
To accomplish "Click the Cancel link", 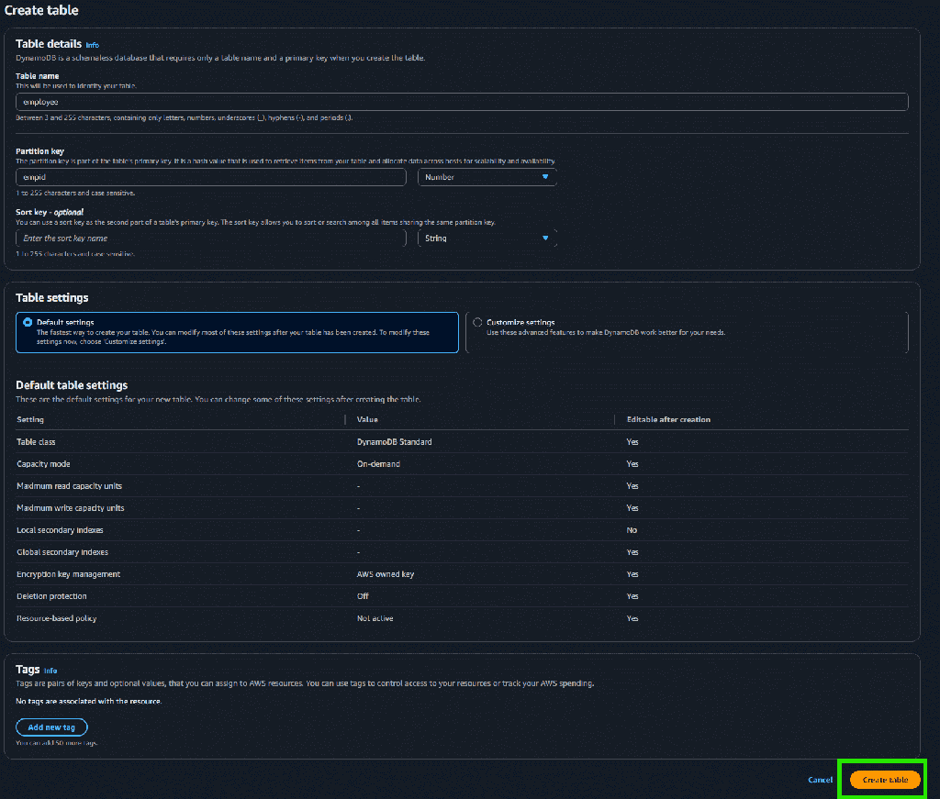I will pos(820,780).
